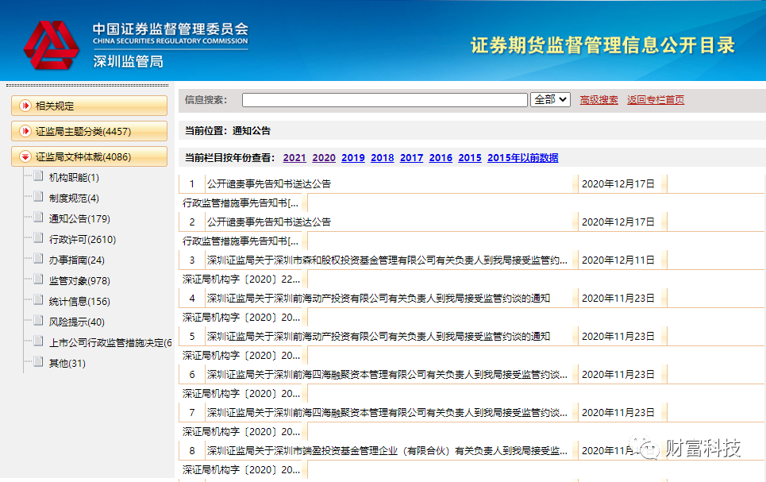Filter by year 2017
Screen dimensions: 766x482
(x=411, y=157)
